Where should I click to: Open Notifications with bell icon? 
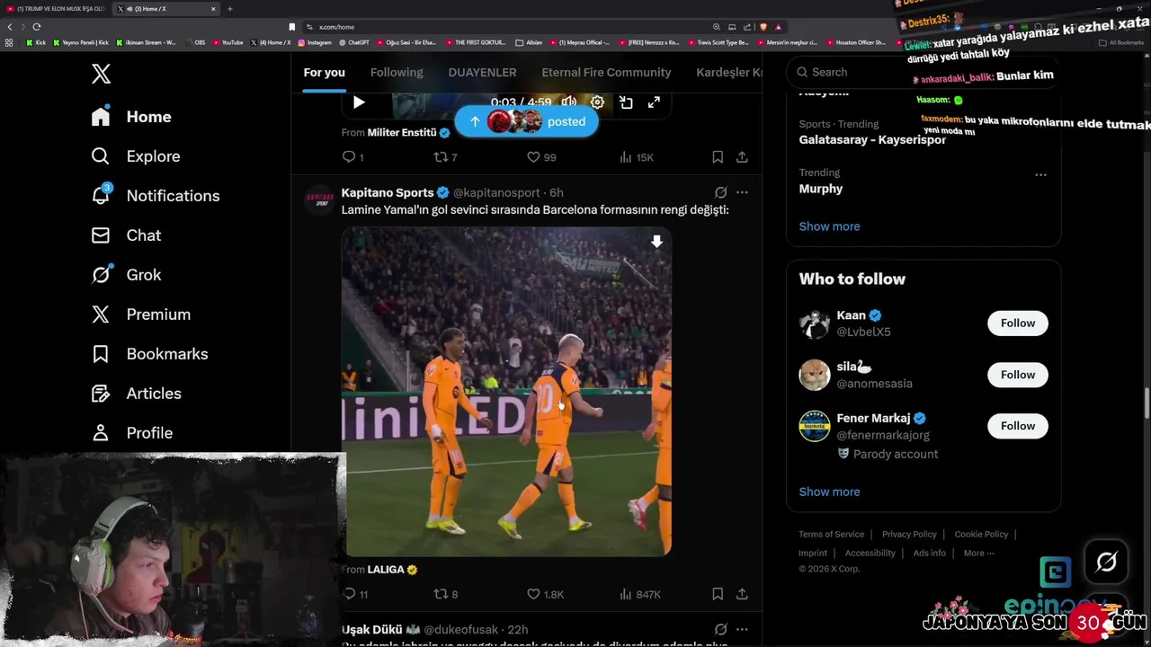pyautogui.click(x=156, y=196)
